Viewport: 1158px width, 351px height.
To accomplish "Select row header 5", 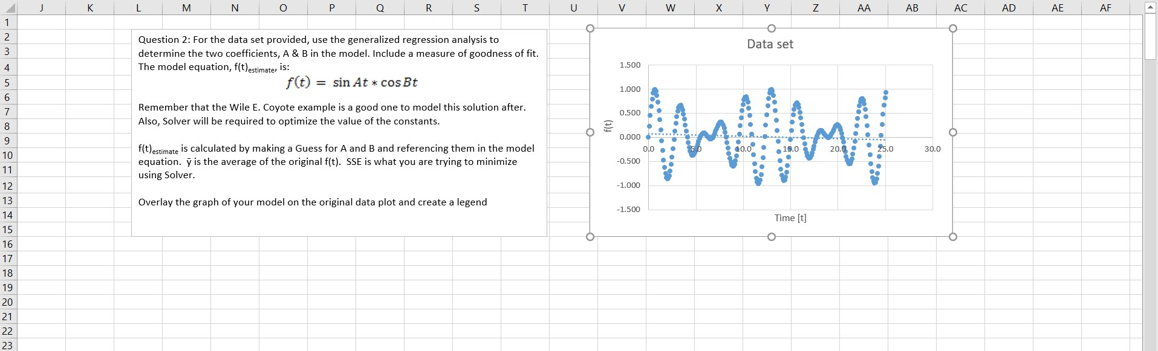I will (8, 82).
